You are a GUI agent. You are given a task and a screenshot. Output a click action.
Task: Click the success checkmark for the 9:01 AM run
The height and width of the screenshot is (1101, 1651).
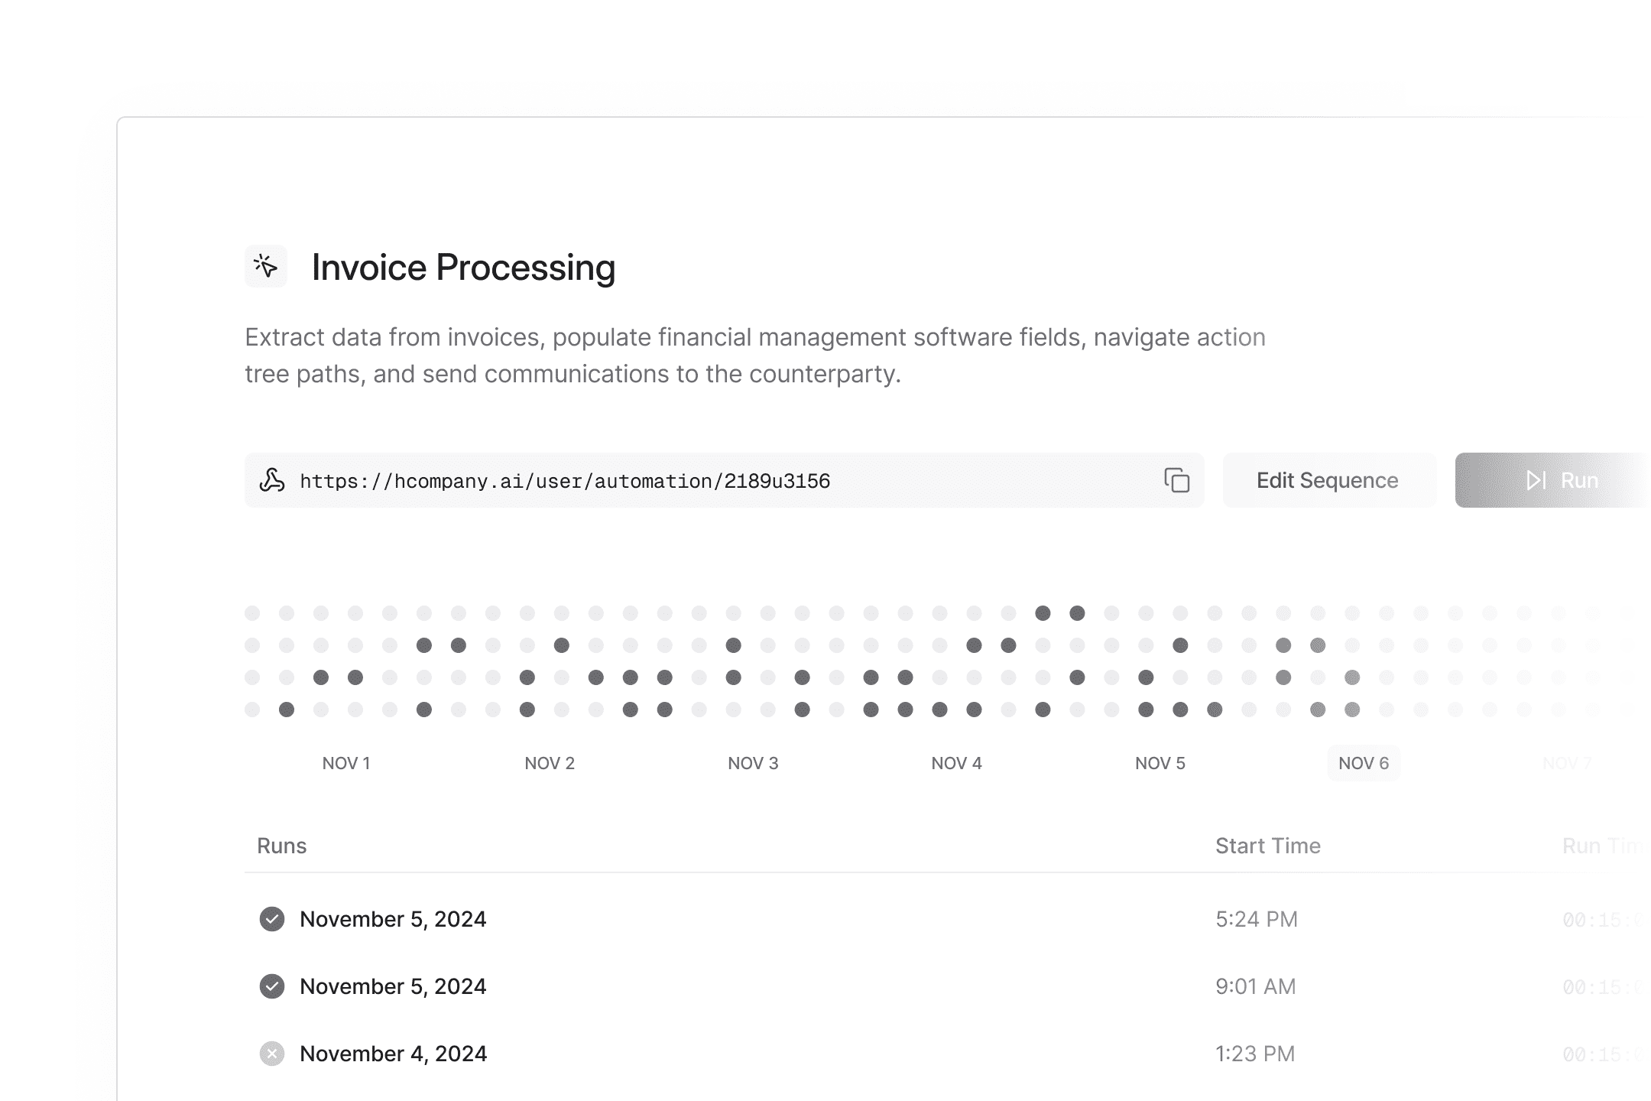272,986
